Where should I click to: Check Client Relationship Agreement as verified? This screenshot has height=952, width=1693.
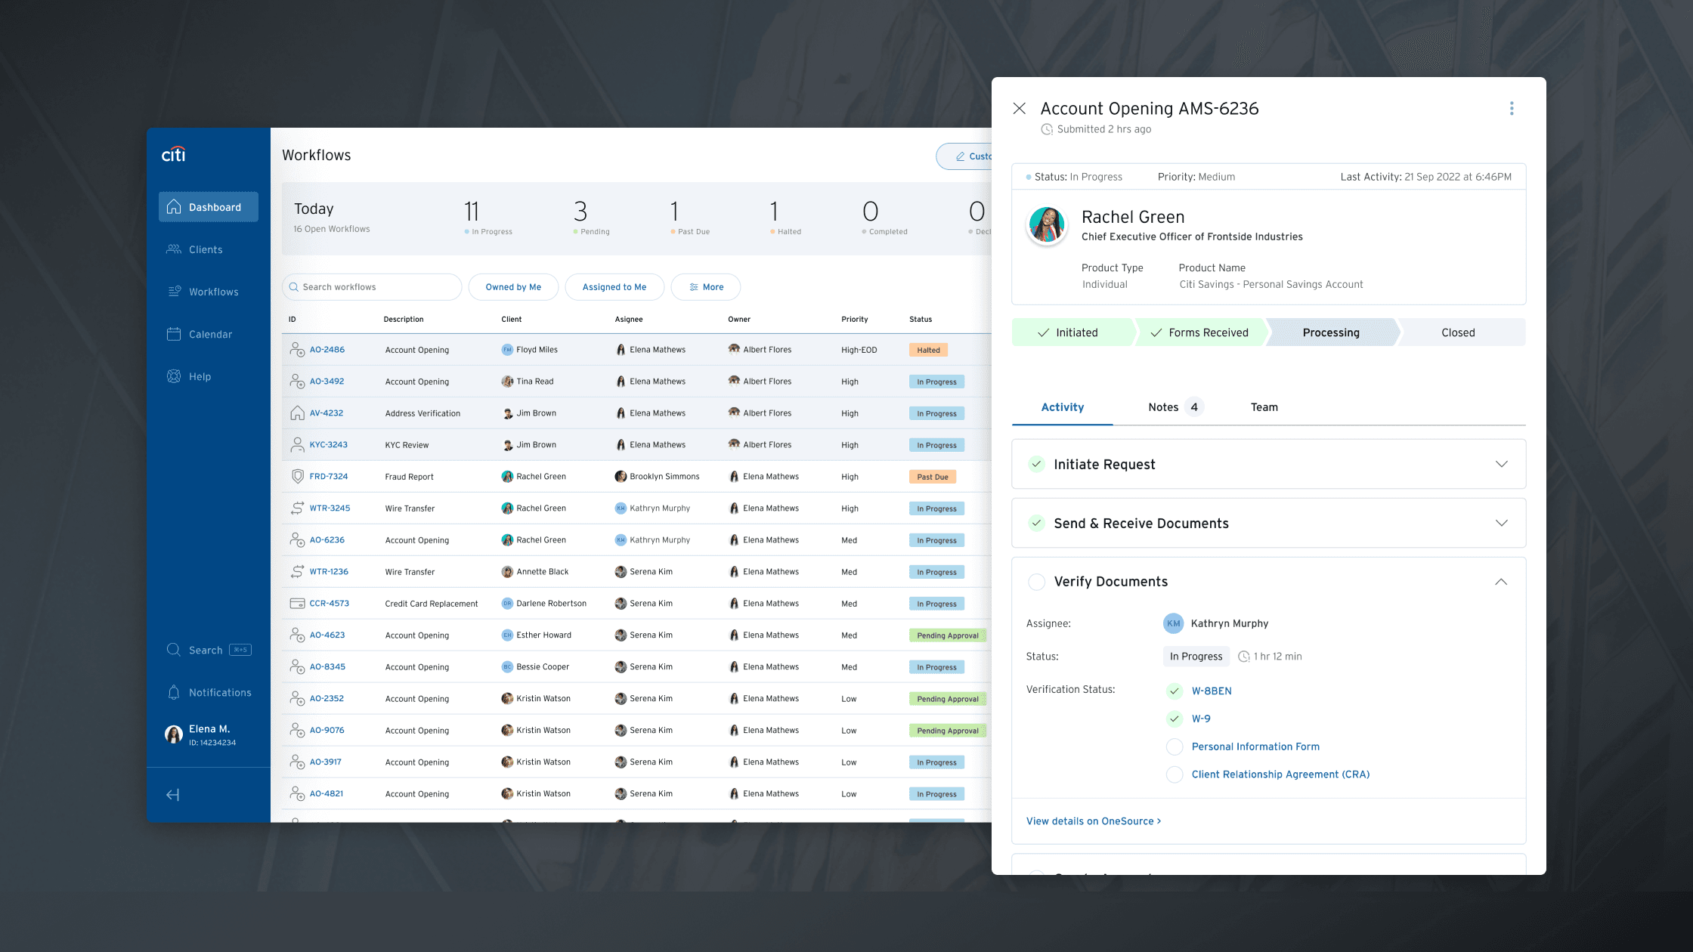click(x=1175, y=774)
